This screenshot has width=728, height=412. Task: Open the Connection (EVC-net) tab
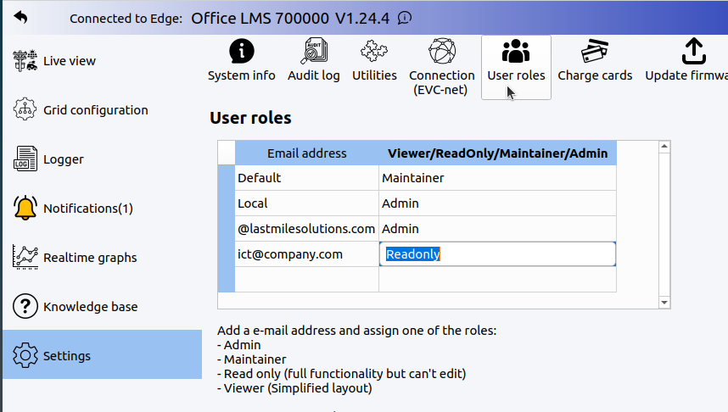point(441,67)
